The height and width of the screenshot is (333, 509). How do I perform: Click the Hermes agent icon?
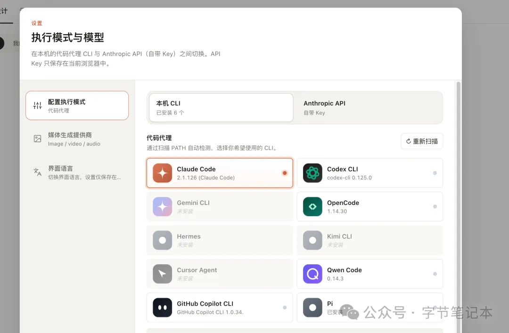(x=162, y=240)
